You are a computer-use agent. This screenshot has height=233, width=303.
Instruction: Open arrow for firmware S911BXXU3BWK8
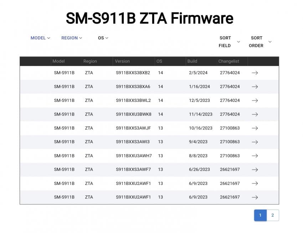point(255,114)
